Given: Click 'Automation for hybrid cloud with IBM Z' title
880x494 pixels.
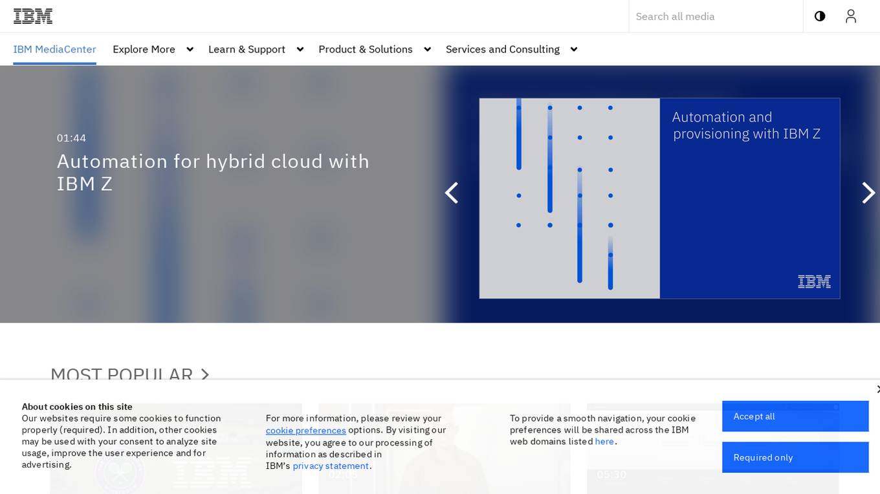Looking at the screenshot, I should pyautogui.click(x=213, y=172).
